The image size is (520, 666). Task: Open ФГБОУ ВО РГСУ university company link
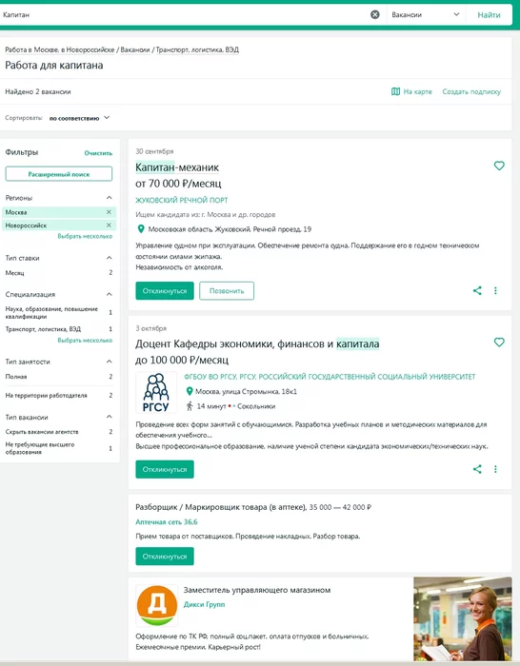pos(330,377)
